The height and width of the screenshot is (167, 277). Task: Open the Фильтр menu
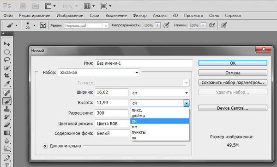click(x=139, y=16)
